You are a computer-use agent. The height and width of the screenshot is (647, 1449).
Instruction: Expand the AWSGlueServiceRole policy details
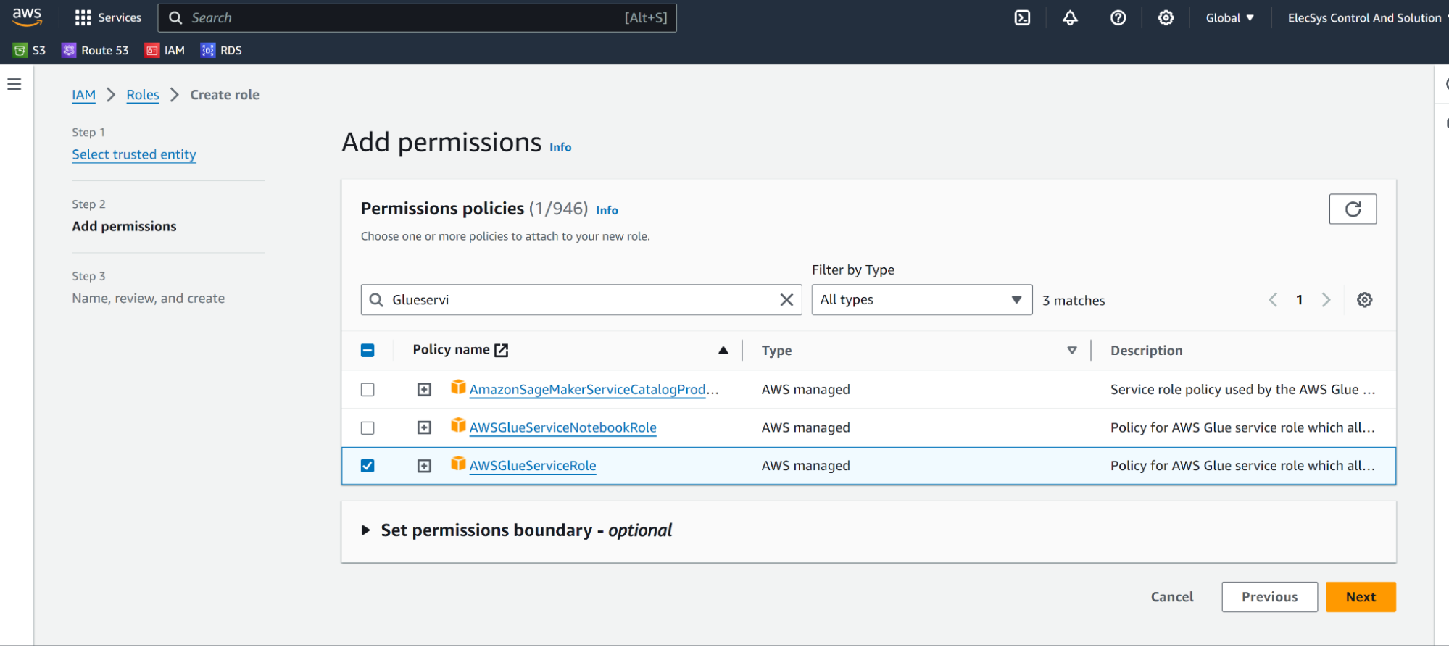[424, 466]
